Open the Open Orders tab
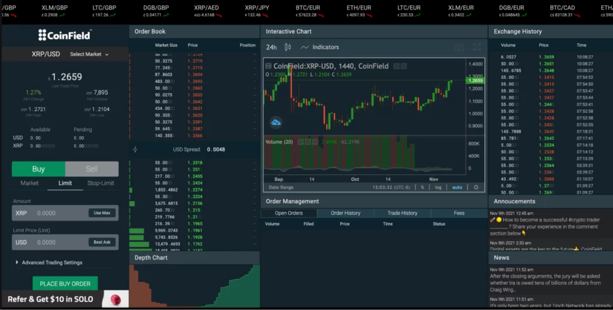Image resolution: width=613 pixels, height=310 pixels. click(x=289, y=213)
